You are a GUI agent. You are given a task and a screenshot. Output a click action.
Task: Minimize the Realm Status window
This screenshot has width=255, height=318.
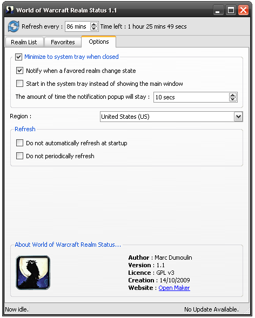tap(218, 10)
